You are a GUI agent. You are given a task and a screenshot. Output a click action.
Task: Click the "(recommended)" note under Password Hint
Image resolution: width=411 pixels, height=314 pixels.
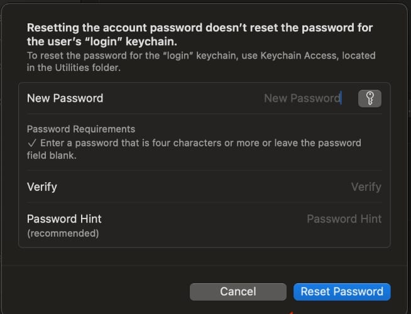[63, 233]
